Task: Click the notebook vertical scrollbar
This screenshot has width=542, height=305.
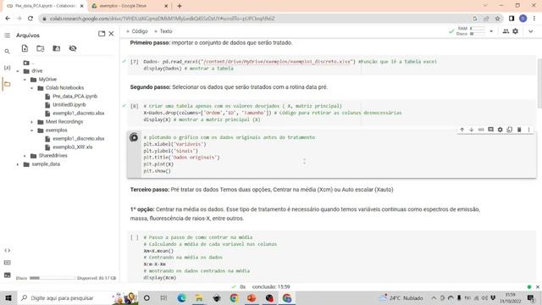Action: (x=539, y=83)
